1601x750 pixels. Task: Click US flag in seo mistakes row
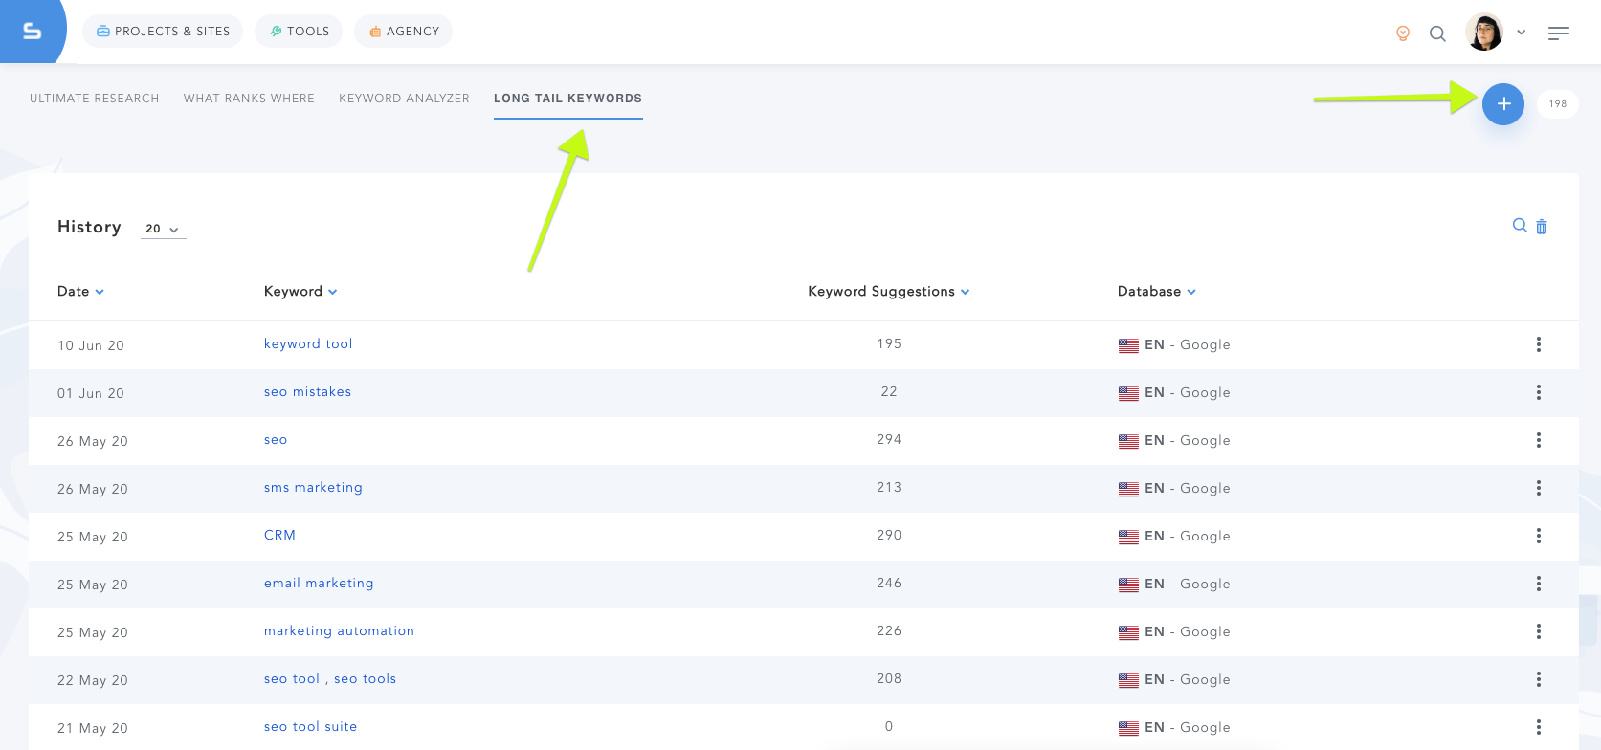pos(1128,393)
